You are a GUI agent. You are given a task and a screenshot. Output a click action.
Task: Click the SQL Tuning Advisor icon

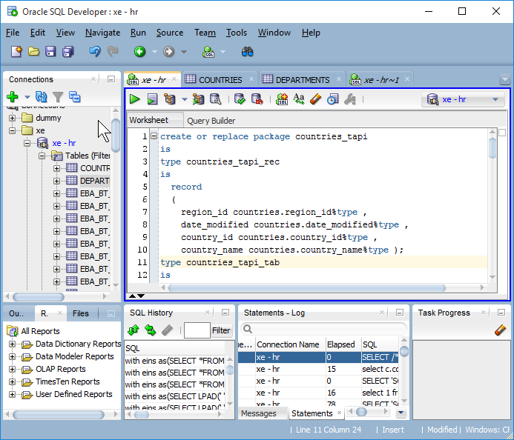coord(215,99)
